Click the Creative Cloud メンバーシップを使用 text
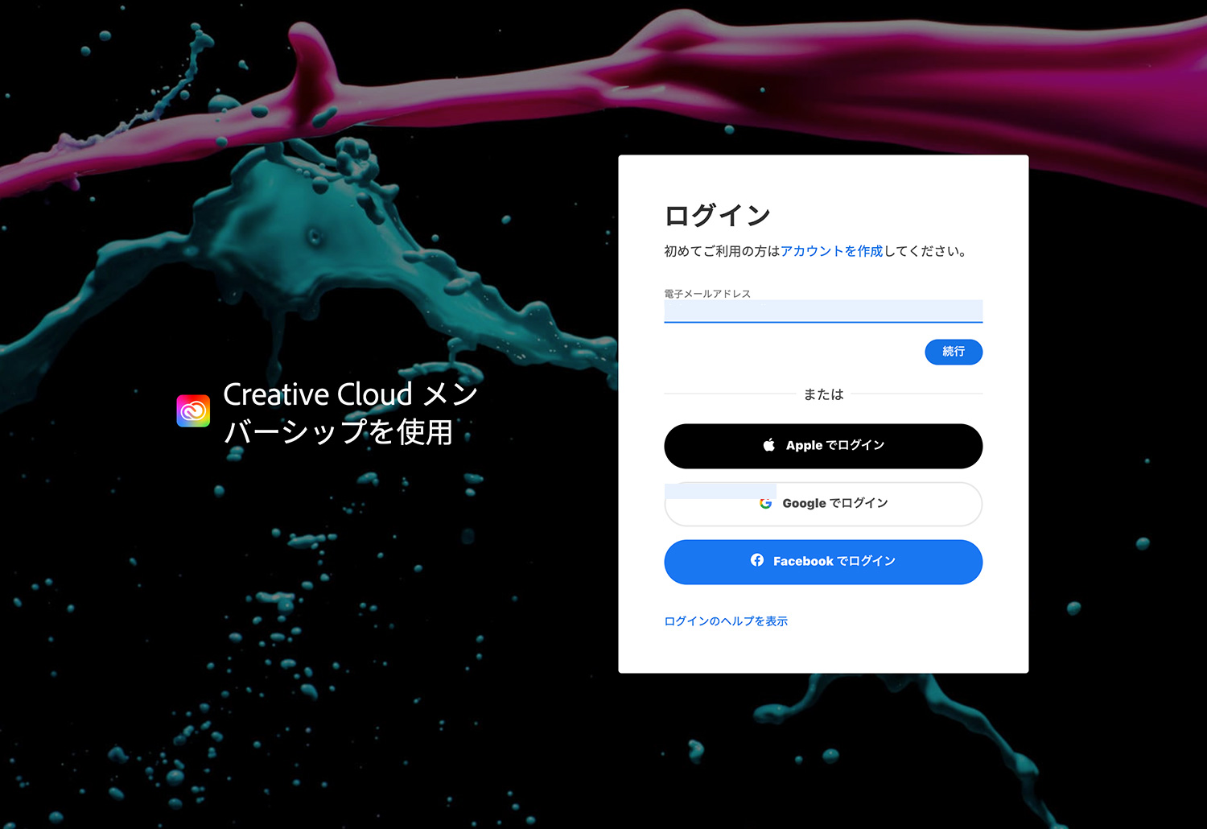This screenshot has height=829, width=1207. [x=350, y=412]
